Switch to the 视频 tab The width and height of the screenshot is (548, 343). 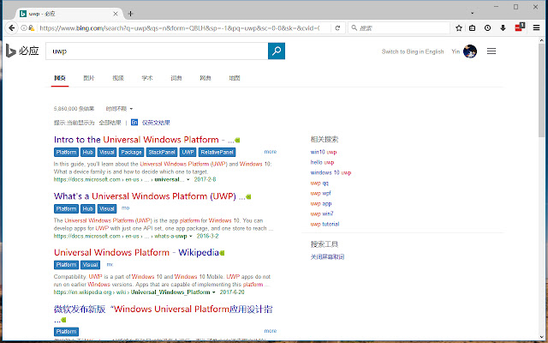coord(118,78)
